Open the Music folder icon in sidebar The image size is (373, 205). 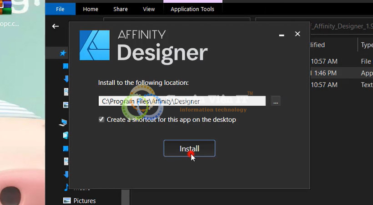click(66, 187)
